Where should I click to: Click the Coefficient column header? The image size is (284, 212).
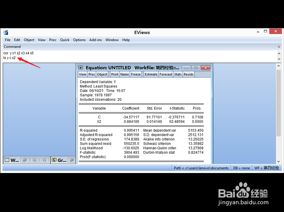click(131, 108)
